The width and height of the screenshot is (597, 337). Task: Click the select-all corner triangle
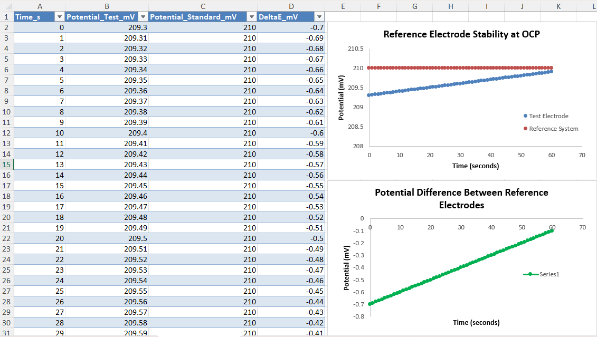tap(8, 6)
